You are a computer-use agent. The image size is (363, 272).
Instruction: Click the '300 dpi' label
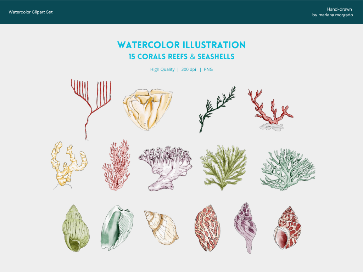tap(189, 69)
